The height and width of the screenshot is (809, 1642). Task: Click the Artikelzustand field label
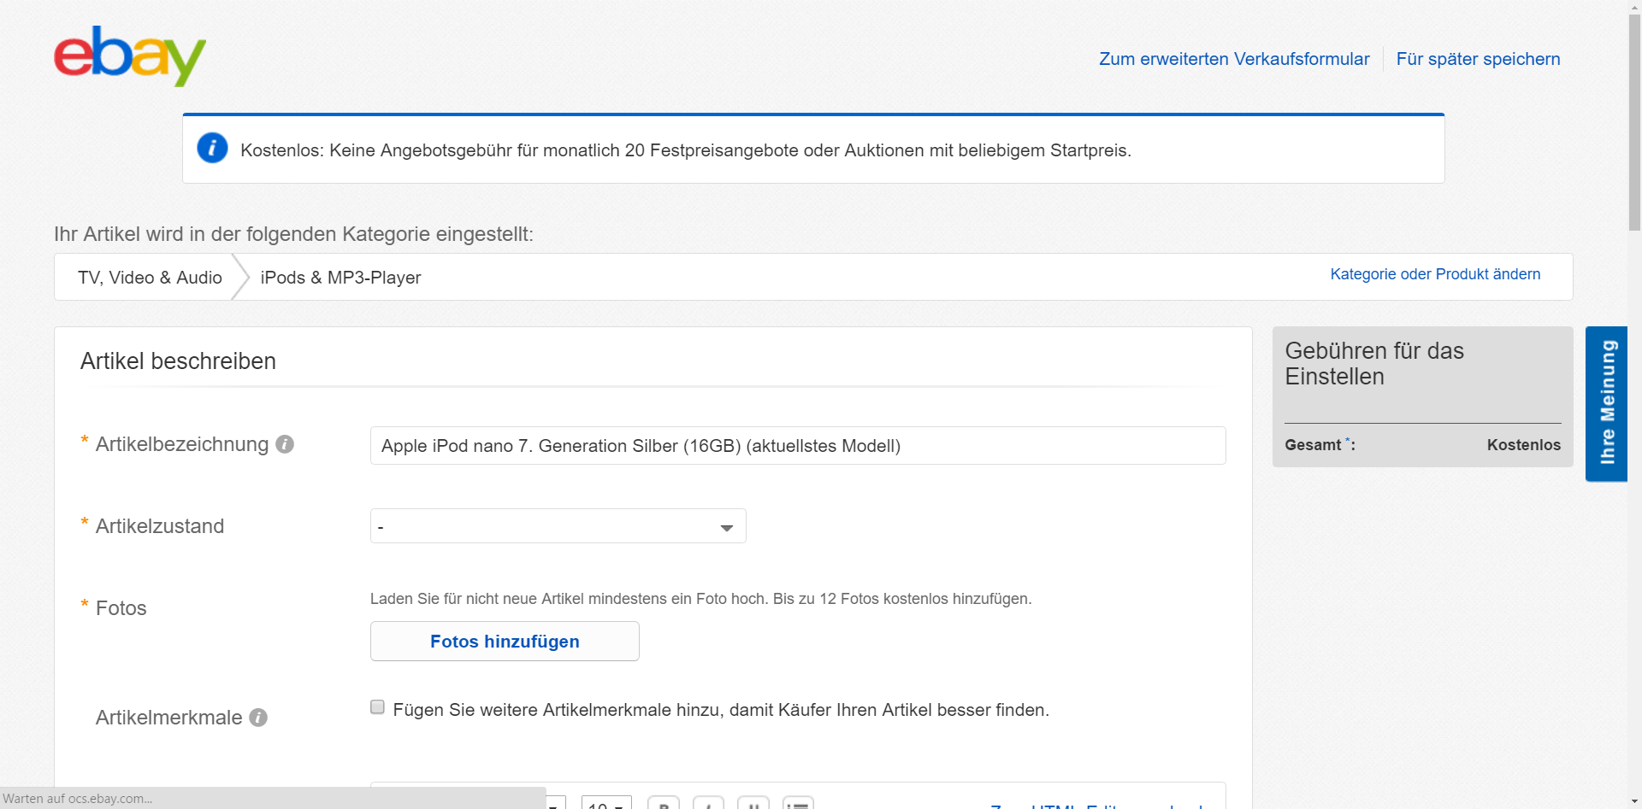(160, 526)
